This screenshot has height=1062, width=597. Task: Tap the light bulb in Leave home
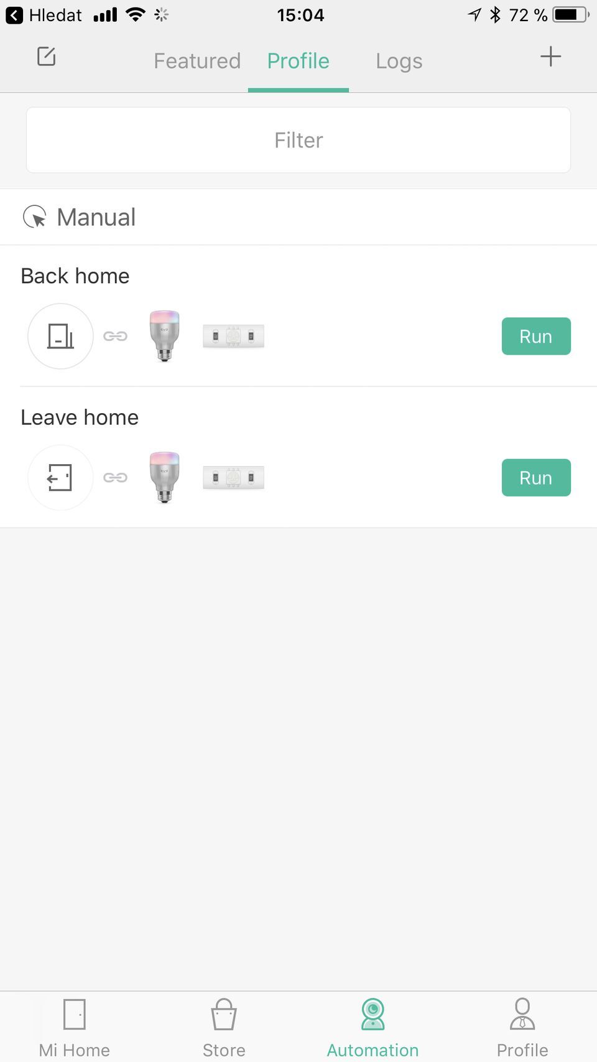pos(164,477)
